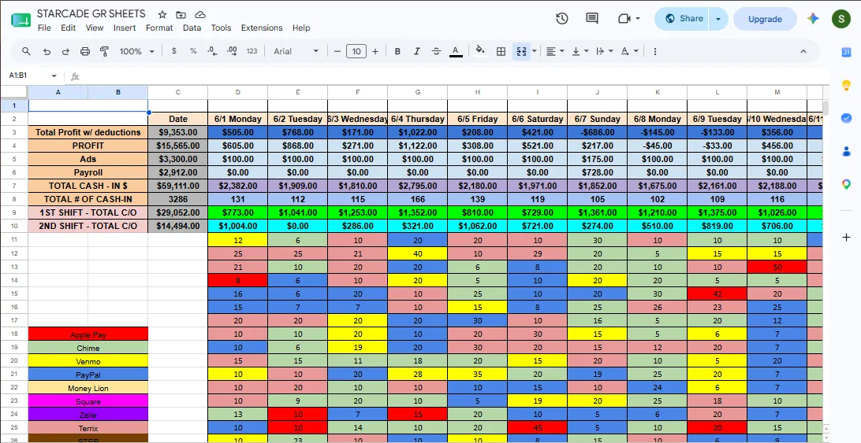The image size is (861, 443).
Task: Open the Format menu
Action: 159,28
